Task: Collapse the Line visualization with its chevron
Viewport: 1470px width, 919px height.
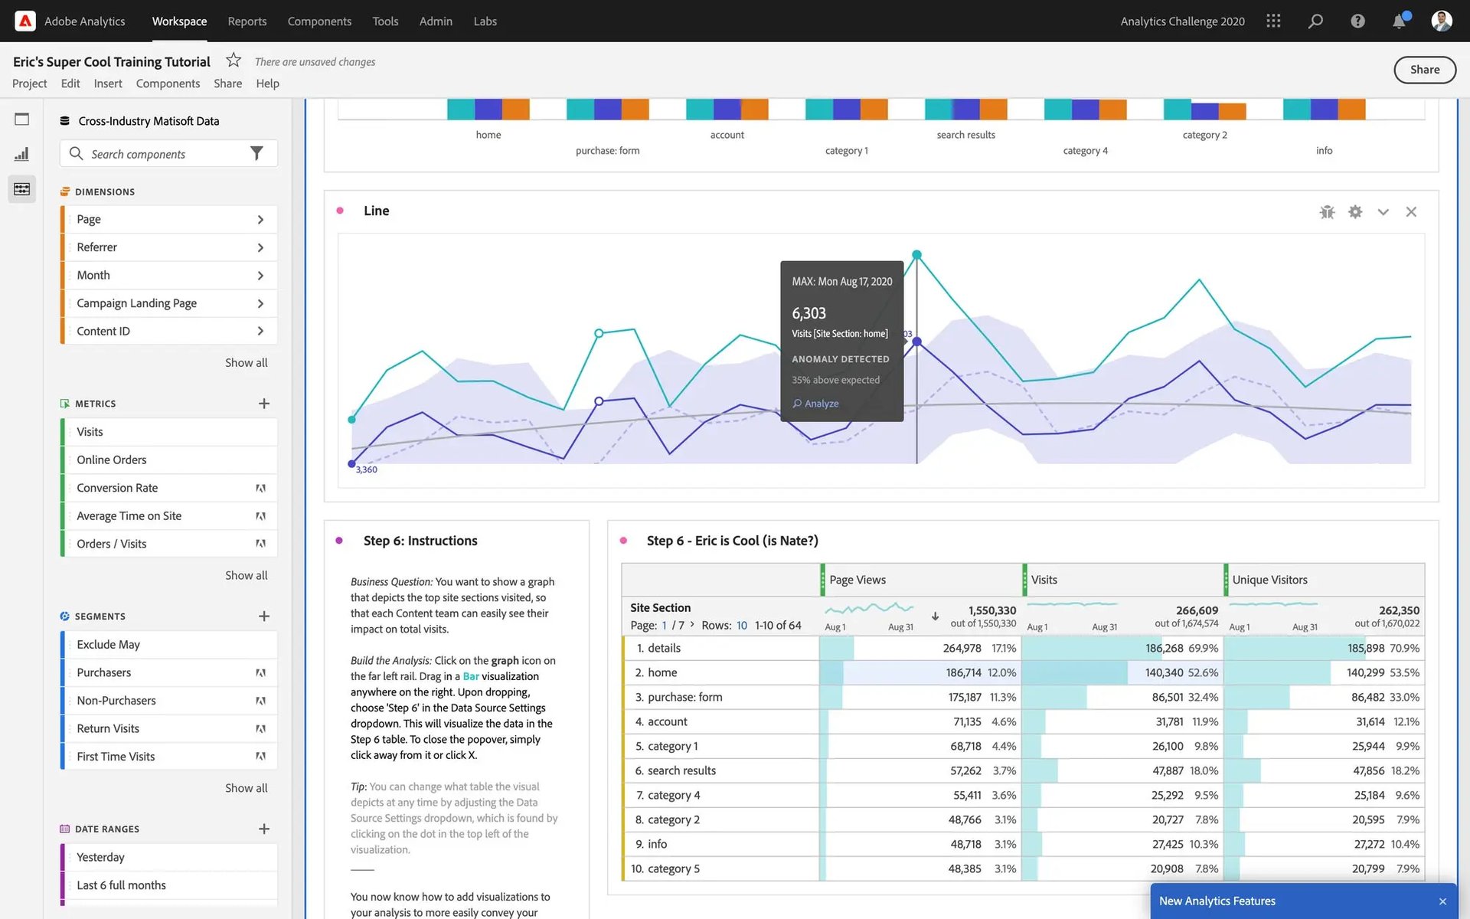Action: (1383, 211)
